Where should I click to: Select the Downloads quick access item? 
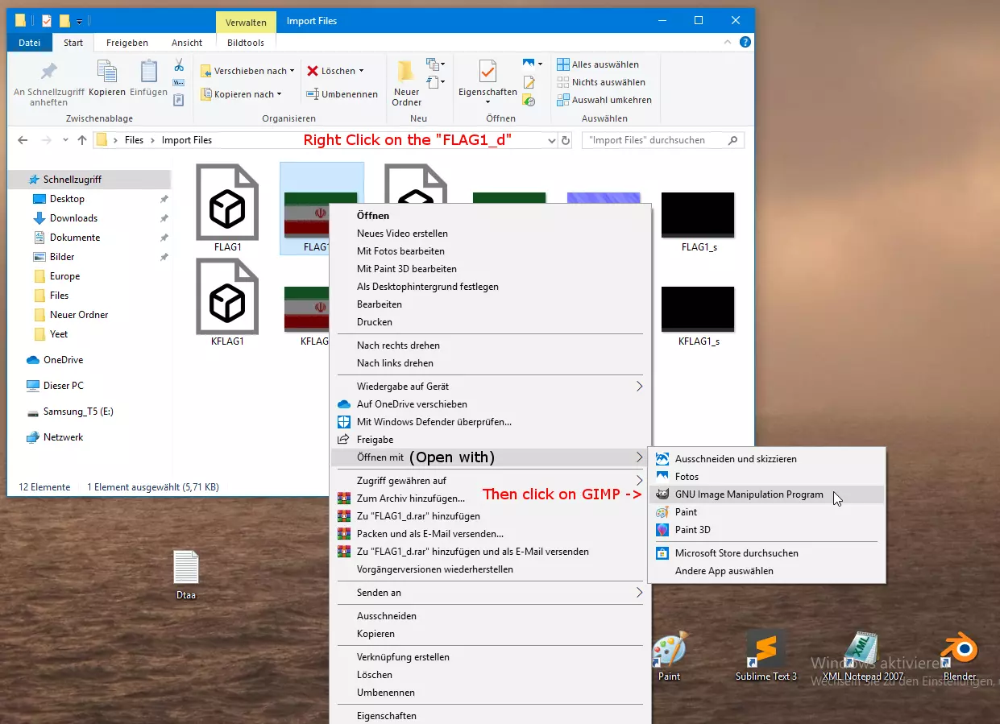(73, 218)
